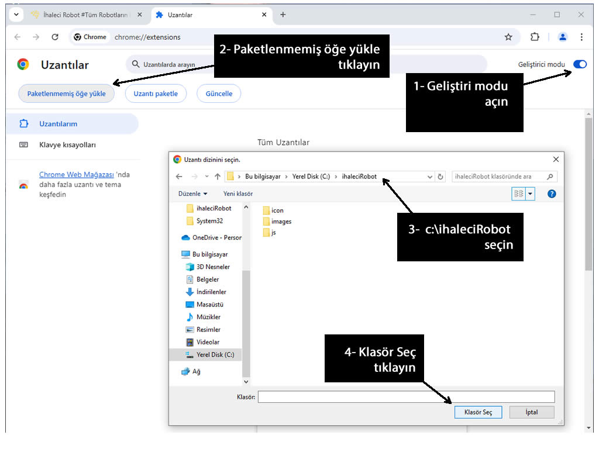The width and height of the screenshot is (599, 449).
Task: Click the dialog's forward navigation arrow
Action: [194, 177]
